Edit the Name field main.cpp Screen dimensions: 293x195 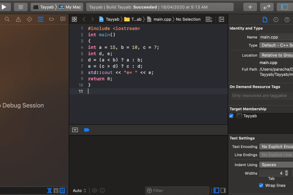pos(276,37)
